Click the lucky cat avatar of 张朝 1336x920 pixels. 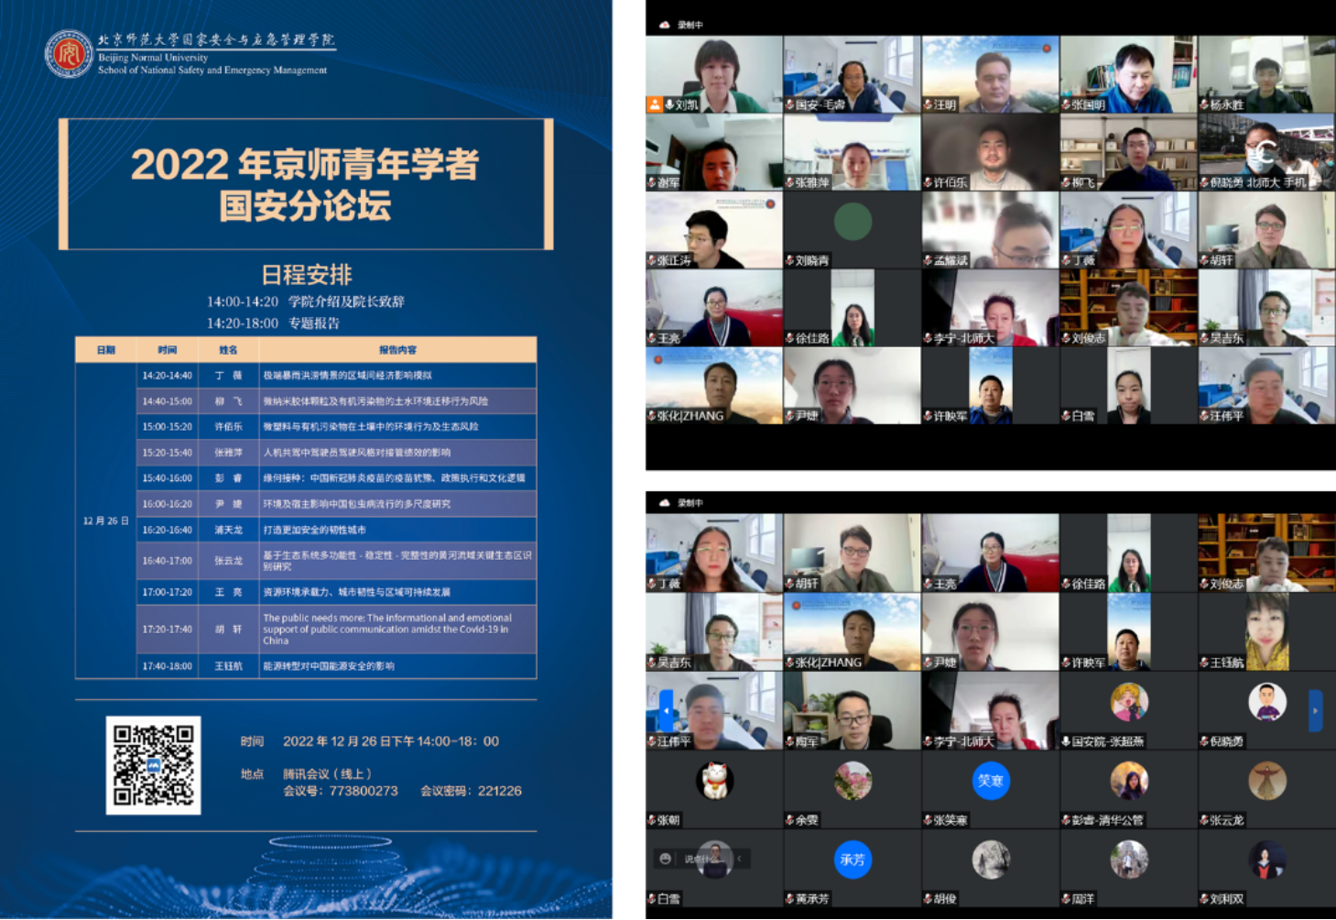pos(714,781)
